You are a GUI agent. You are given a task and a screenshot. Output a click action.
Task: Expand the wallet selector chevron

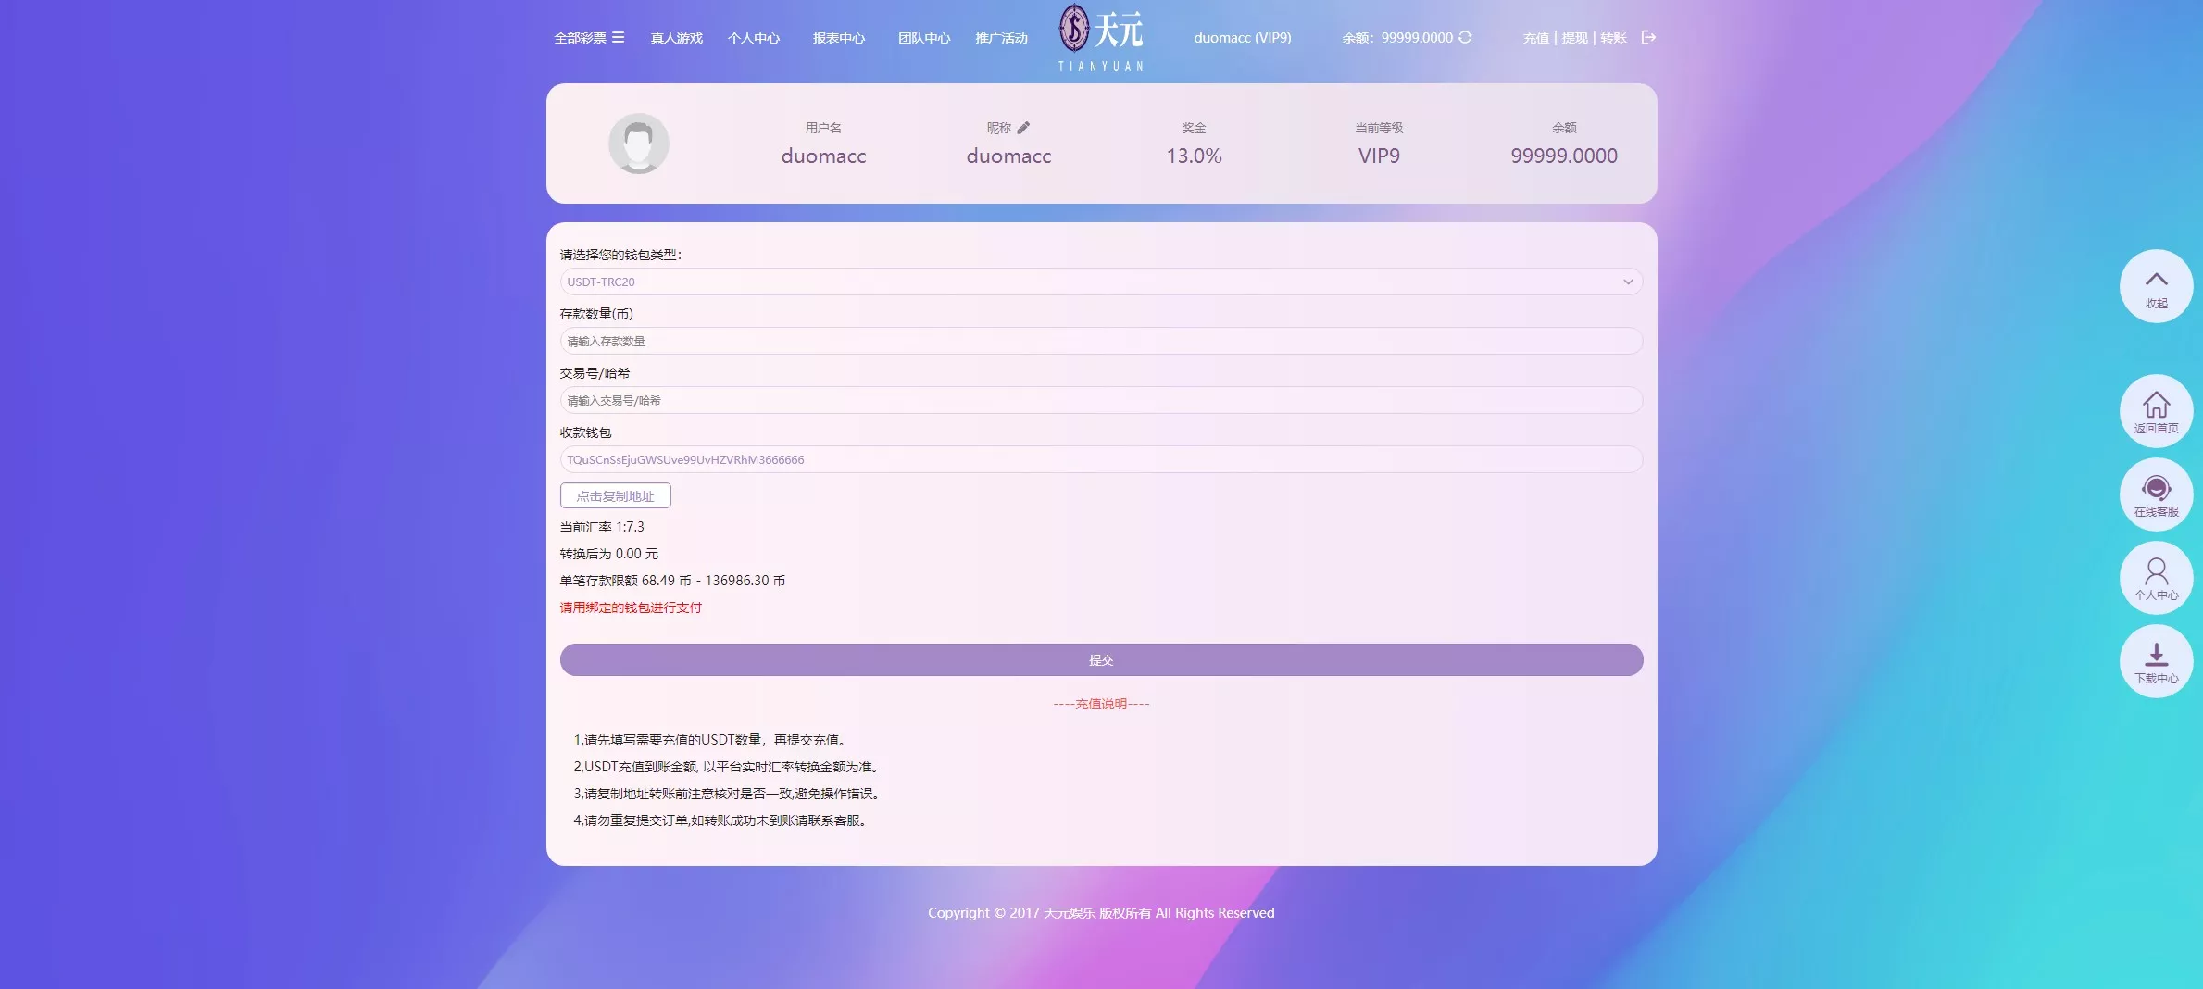pos(1629,282)
